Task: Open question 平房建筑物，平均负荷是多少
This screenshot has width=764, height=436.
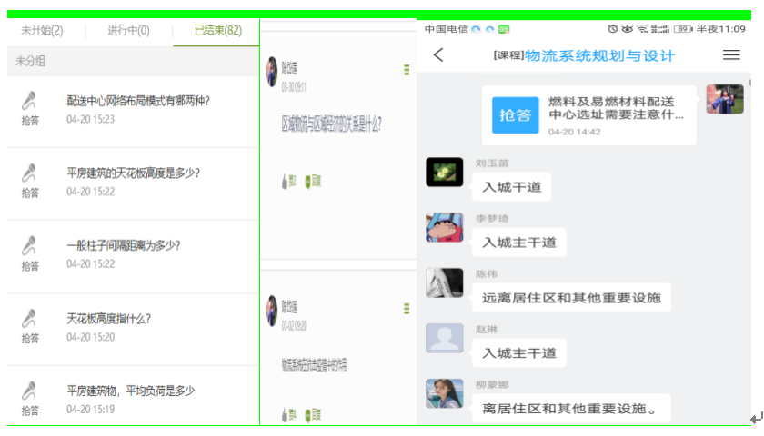Action: (x=130, y=391)
